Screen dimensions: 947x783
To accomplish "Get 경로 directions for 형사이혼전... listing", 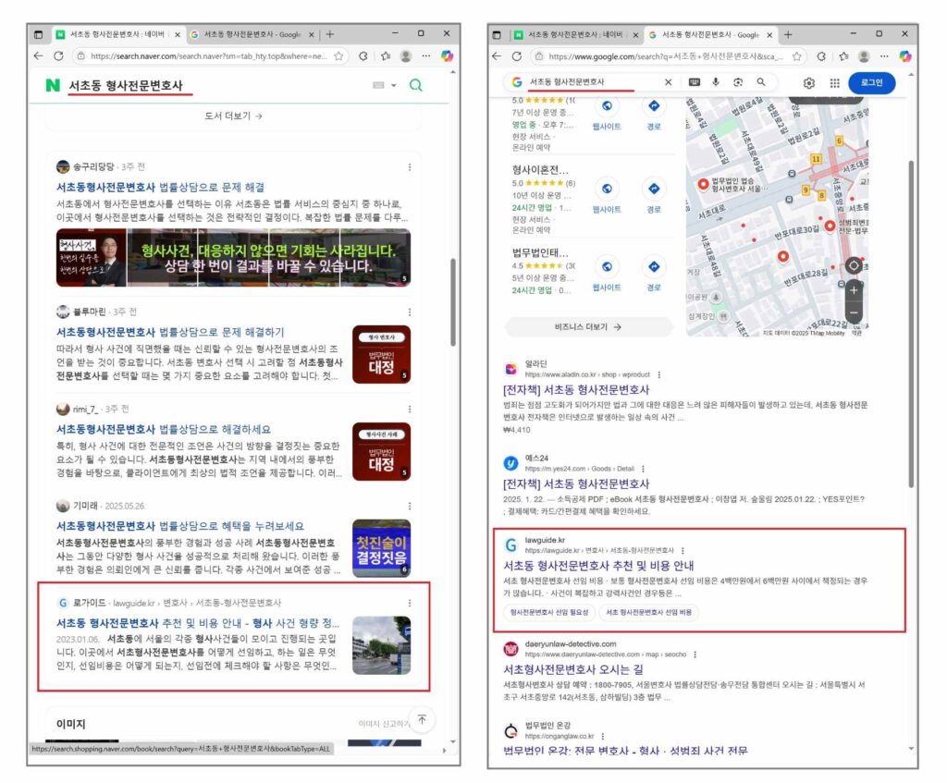I will [654, 196].
